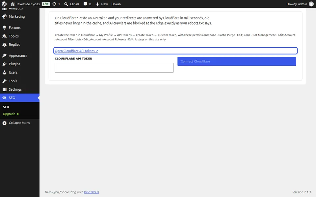Open the Forums sidebar icon

pyautogui.click(x=4, y=28)
